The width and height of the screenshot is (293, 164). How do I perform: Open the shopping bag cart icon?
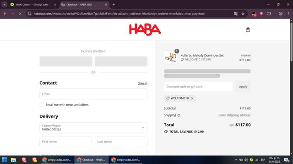248,30
